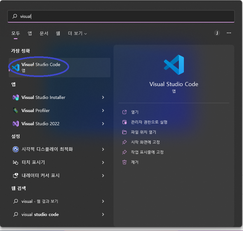Expand Visual Studio 2022 chevron

[x=103, y=124]
